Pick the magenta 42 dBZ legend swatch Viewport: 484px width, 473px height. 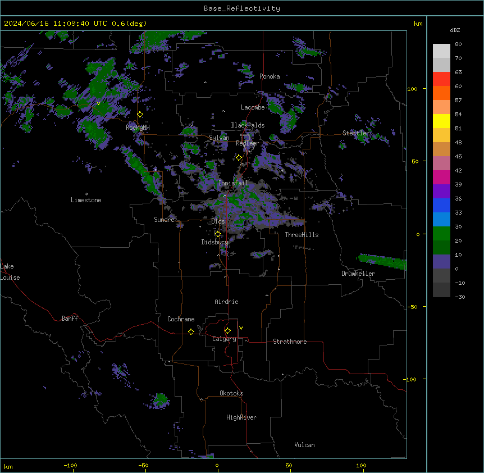coord(441,177)
